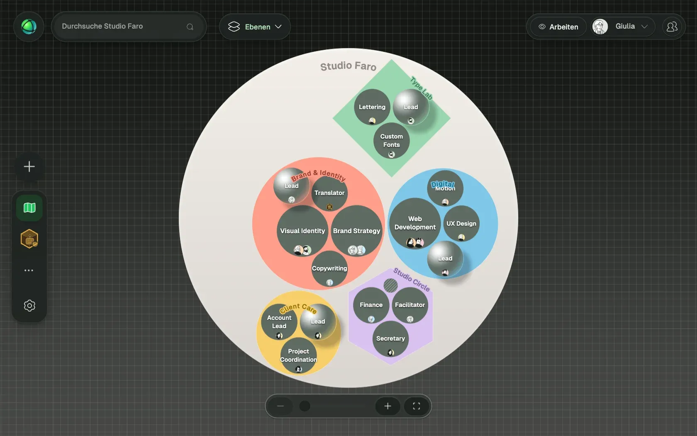Select the green map view icon
The width and height of the screenshot is (697, 436).
(x=29, y=207)
